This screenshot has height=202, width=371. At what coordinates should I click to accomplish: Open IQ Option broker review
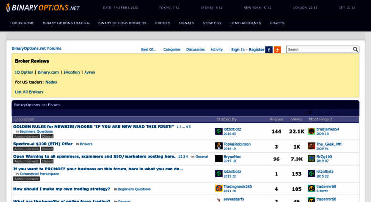click(24, 72)
